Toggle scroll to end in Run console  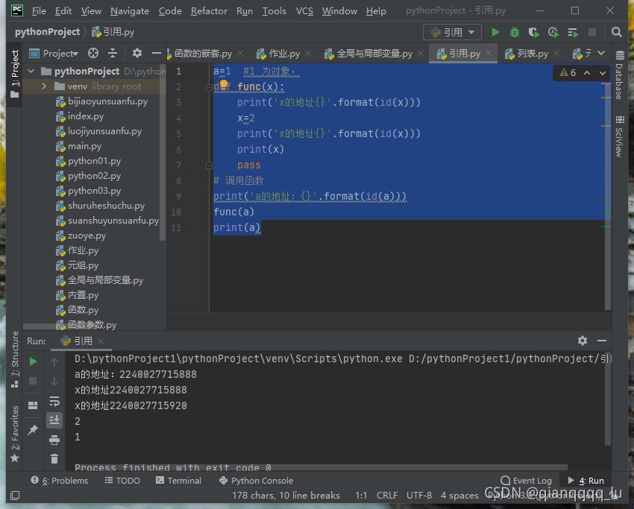(54, 420)
